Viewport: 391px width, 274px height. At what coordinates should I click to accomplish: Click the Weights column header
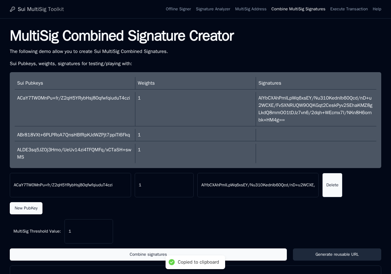195,83
